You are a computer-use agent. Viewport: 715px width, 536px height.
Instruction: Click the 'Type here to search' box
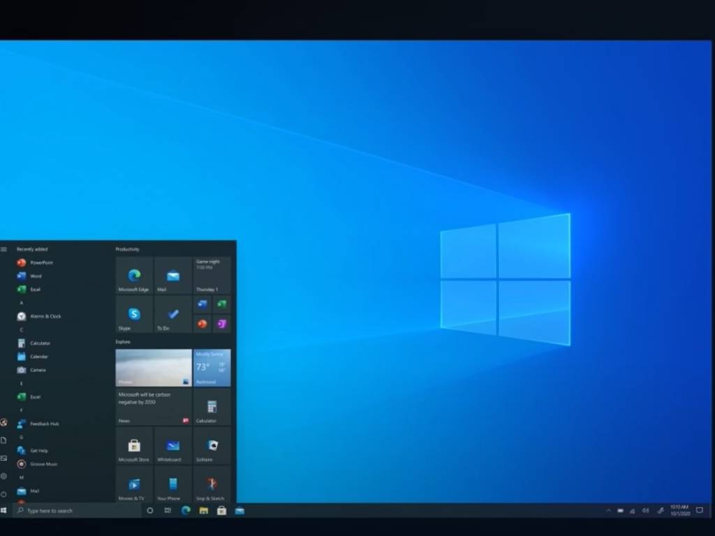pyautogui.click(x=77, y=510)
